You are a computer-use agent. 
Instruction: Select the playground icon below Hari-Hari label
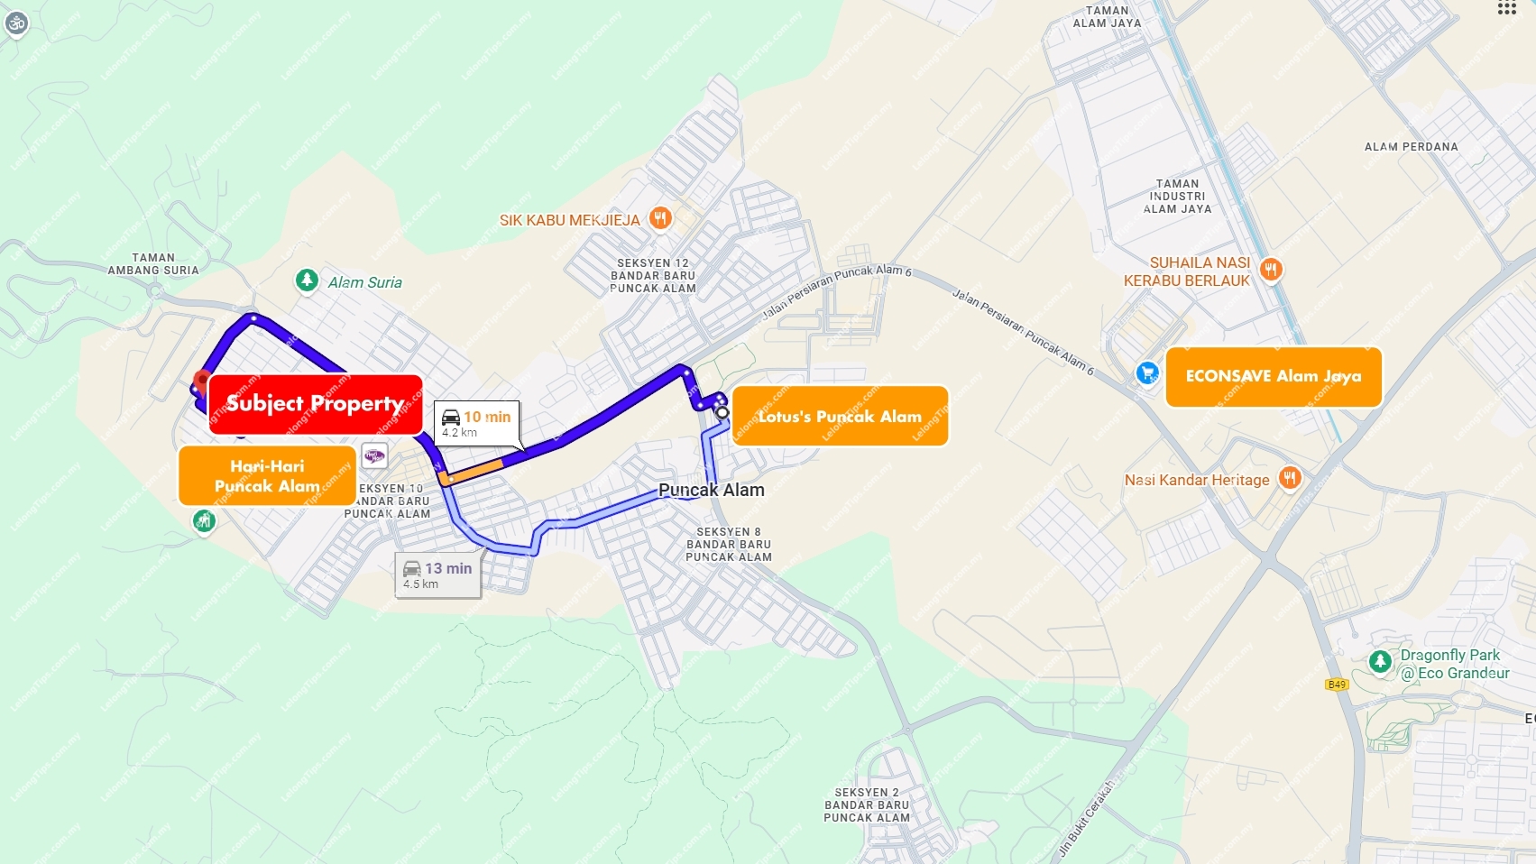point(204,520)
